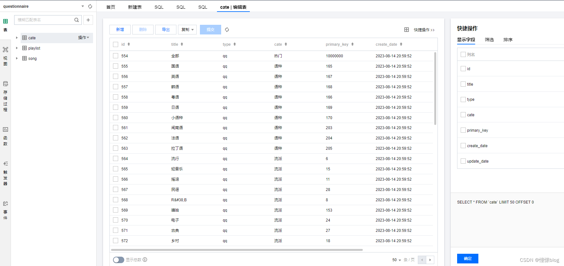Tick the update_date field checkbox
Image resolution: width=564 pixels, height=266 pixels.
coord(463,161)
